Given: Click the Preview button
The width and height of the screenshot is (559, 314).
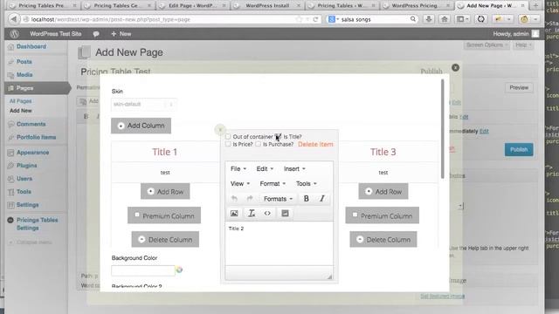Looking at the screenshot, I should pos(519,87).
